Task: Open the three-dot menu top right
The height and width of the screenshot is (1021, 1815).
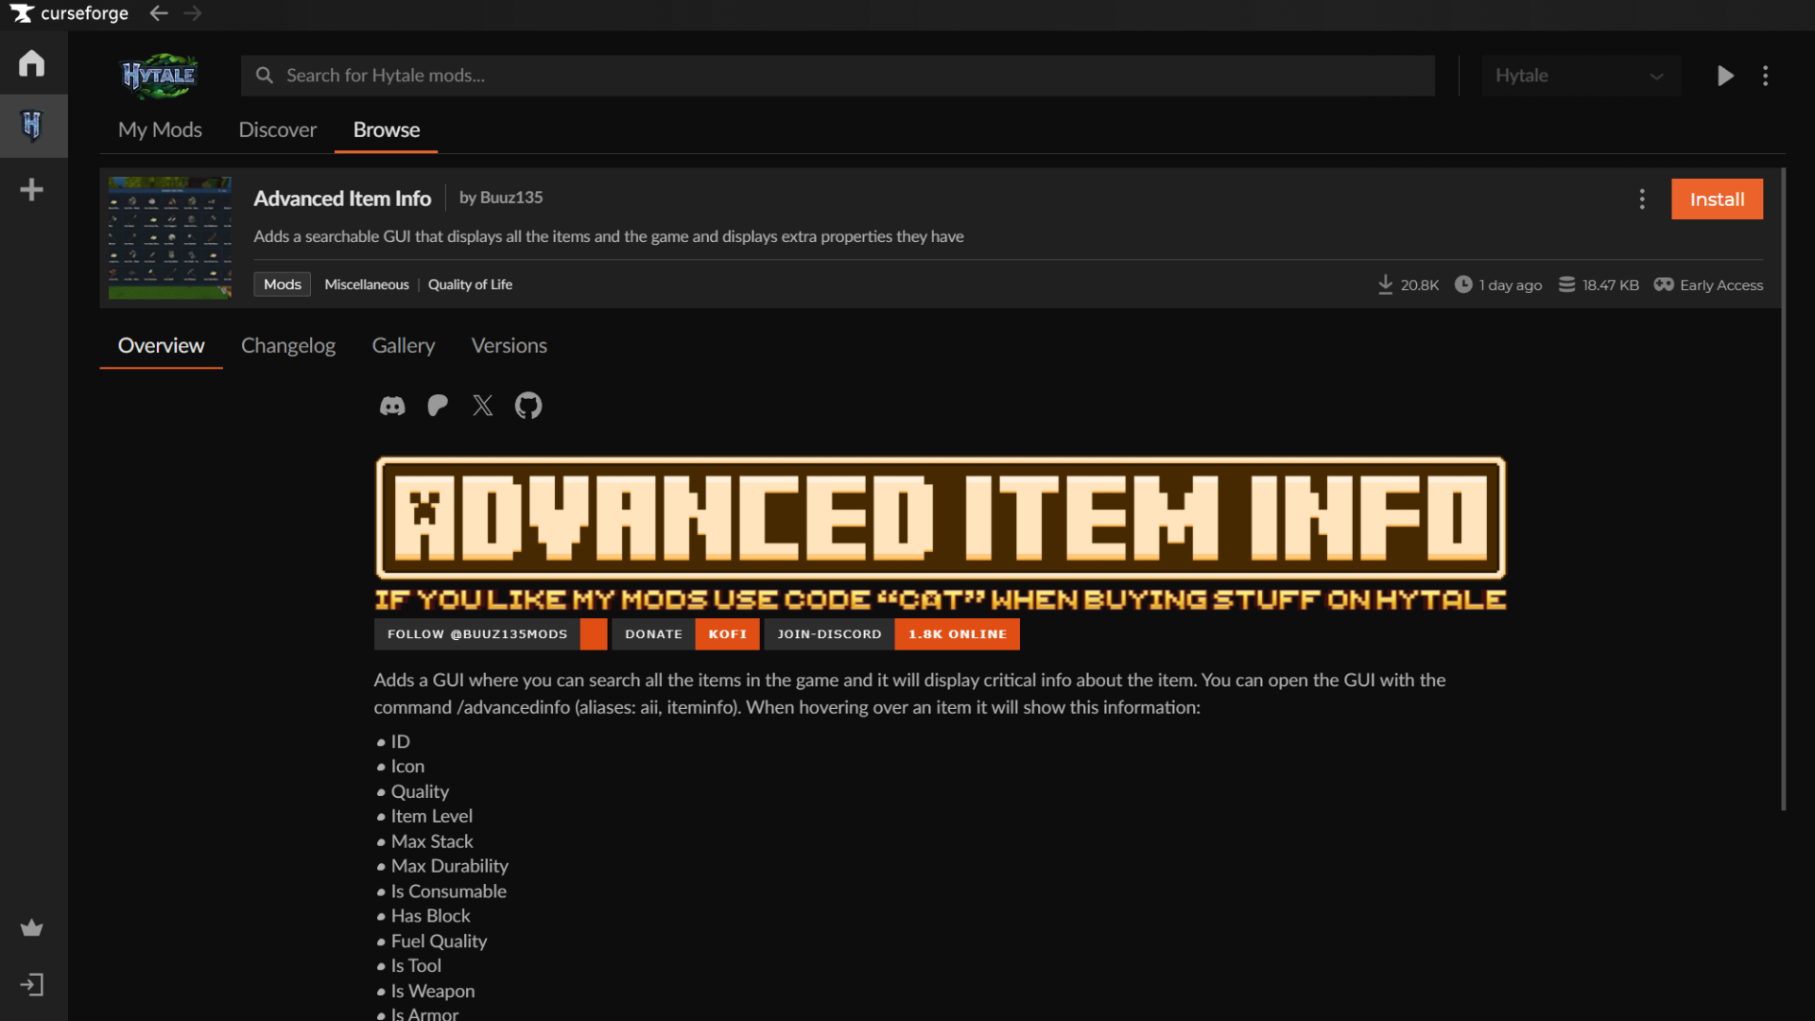Action: point(1766,76)
